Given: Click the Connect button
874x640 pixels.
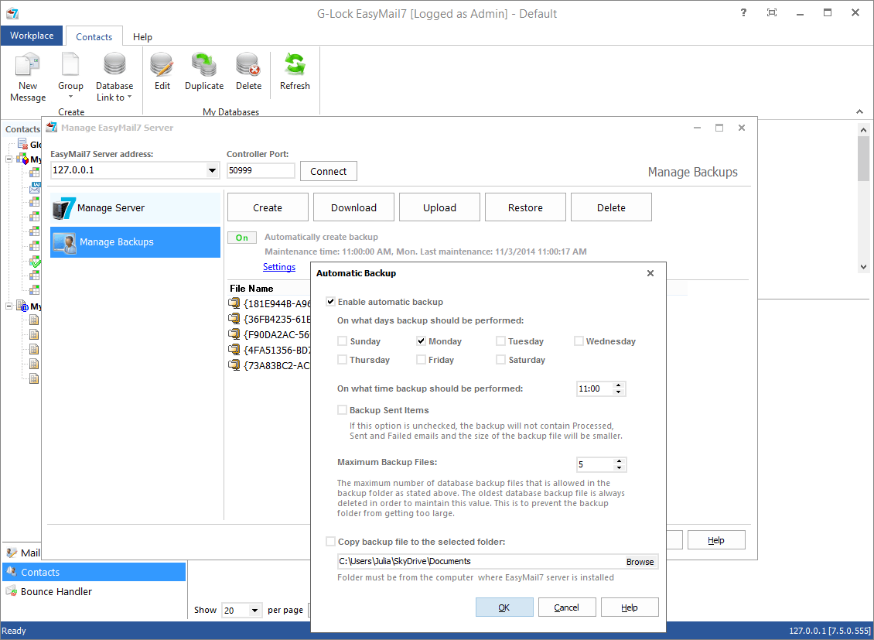Looking at the screenshot, I should tap(328, 170).
